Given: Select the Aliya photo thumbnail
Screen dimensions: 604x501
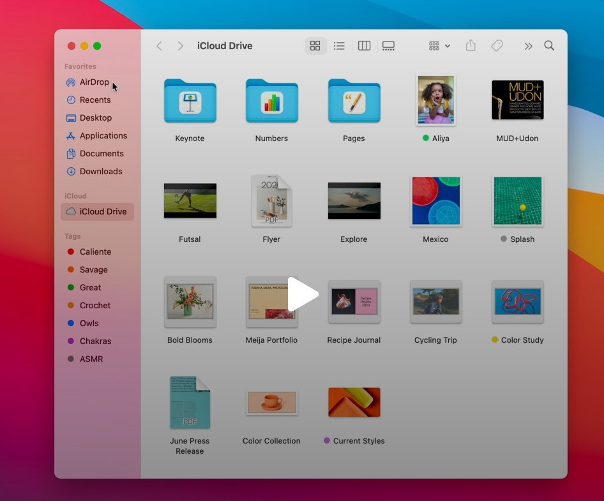Looking at the screenshot, I should (x=435, y=100).
